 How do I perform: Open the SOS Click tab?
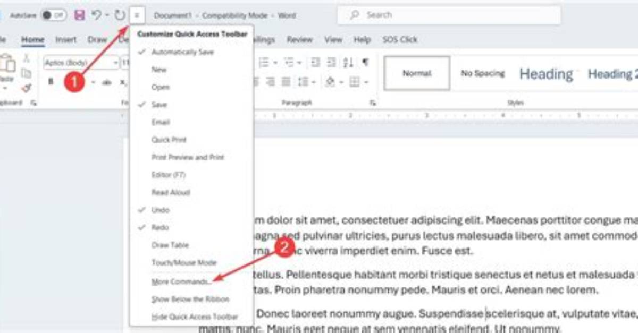point(400,39)
